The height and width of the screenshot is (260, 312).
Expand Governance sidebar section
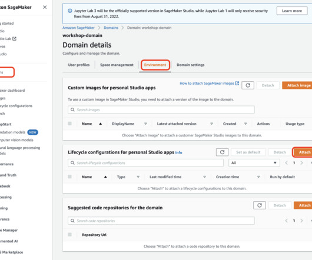coord(6,164)
